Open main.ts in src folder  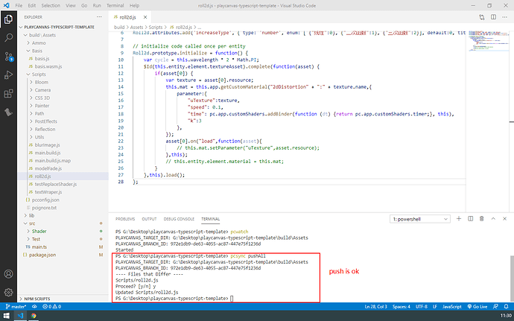[x=39, y=247]
